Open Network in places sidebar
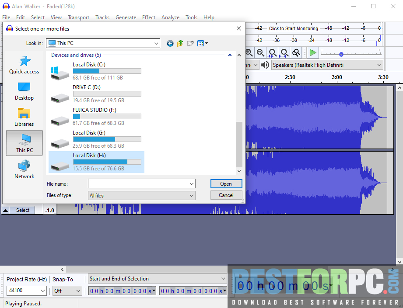The image size is (403, 308). (x=24, y=170)
